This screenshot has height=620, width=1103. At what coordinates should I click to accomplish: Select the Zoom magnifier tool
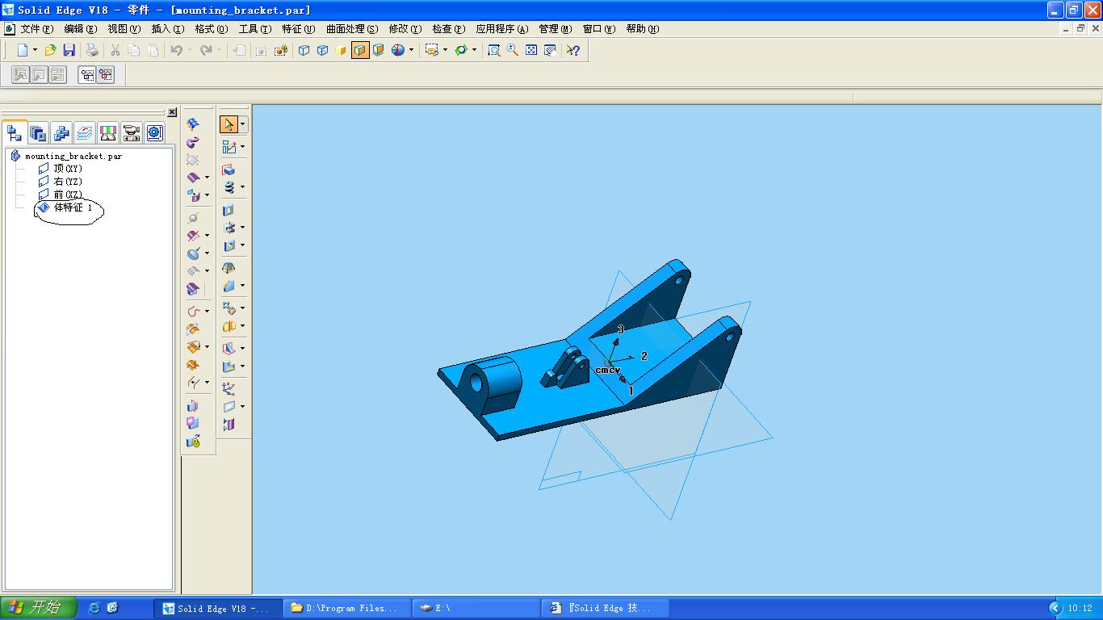[x=513, y=50]
